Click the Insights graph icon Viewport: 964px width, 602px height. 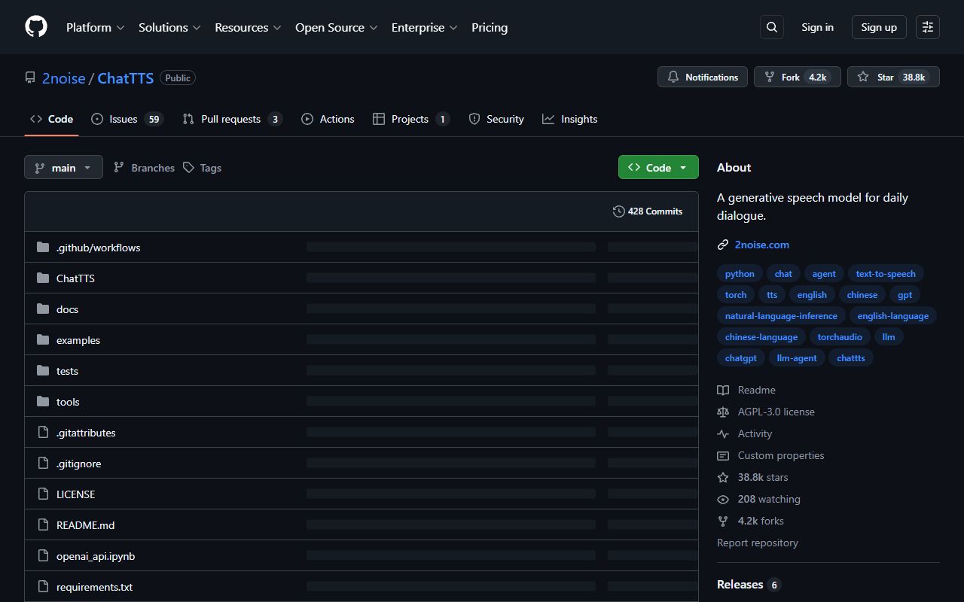point(548,118)
